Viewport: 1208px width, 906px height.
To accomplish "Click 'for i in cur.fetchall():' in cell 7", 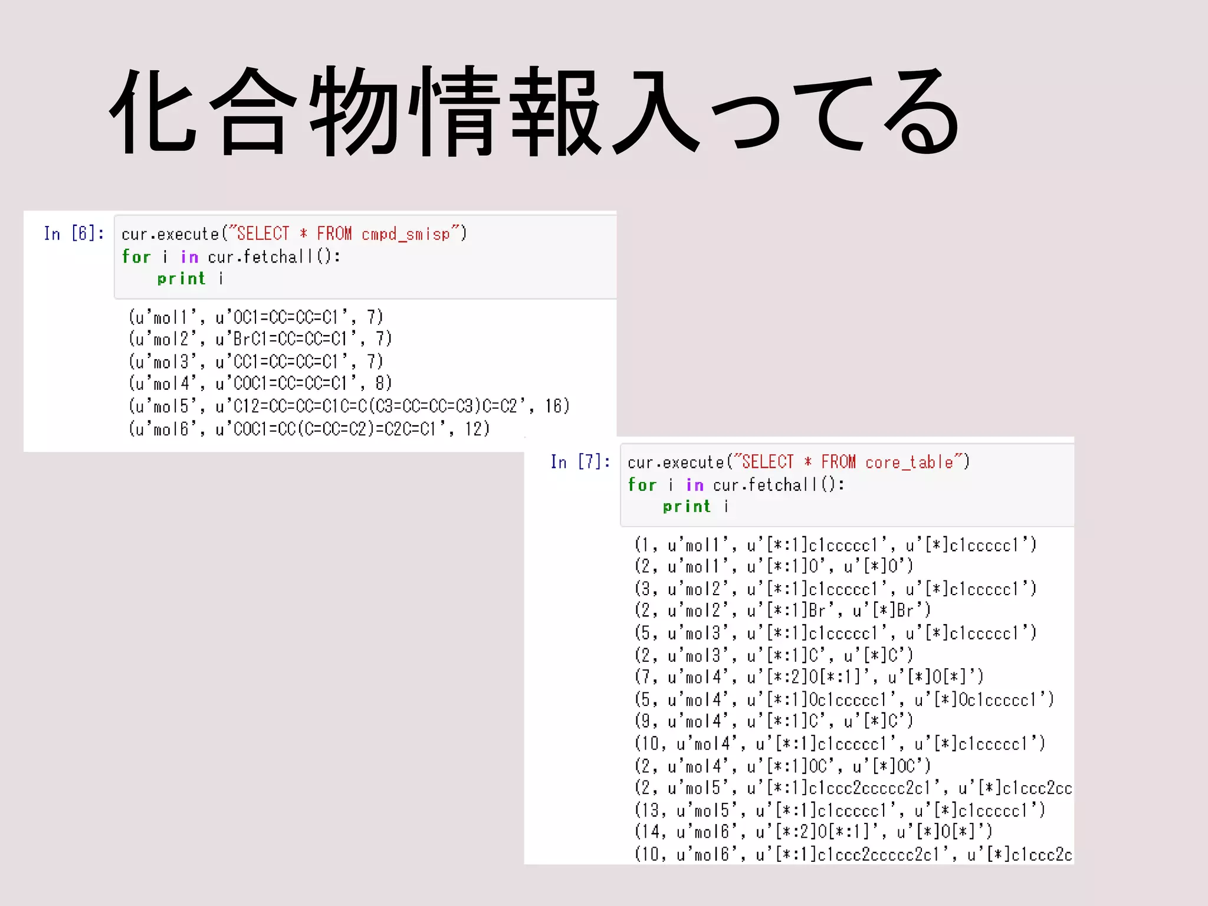I will 736,485.
